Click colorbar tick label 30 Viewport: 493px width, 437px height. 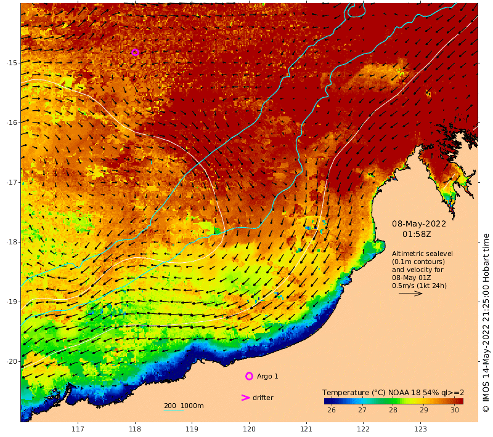pos(455,410)
